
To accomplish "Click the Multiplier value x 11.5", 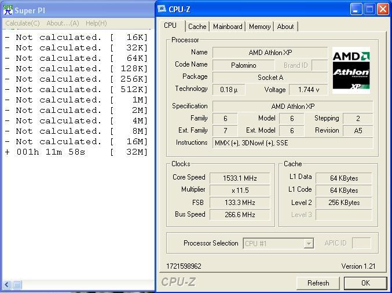I will [240, 191].
